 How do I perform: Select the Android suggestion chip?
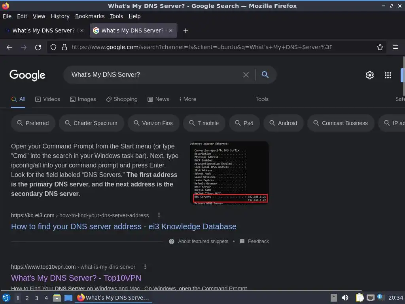click(x=284, y=123)
